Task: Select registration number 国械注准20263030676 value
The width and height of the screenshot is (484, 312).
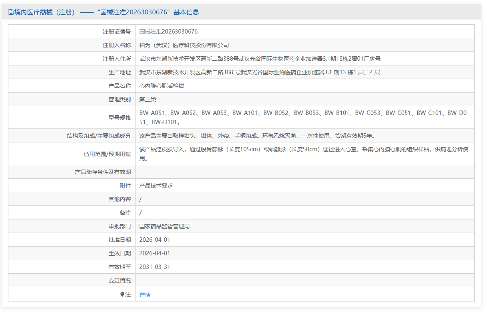Action: click(168, 32)
